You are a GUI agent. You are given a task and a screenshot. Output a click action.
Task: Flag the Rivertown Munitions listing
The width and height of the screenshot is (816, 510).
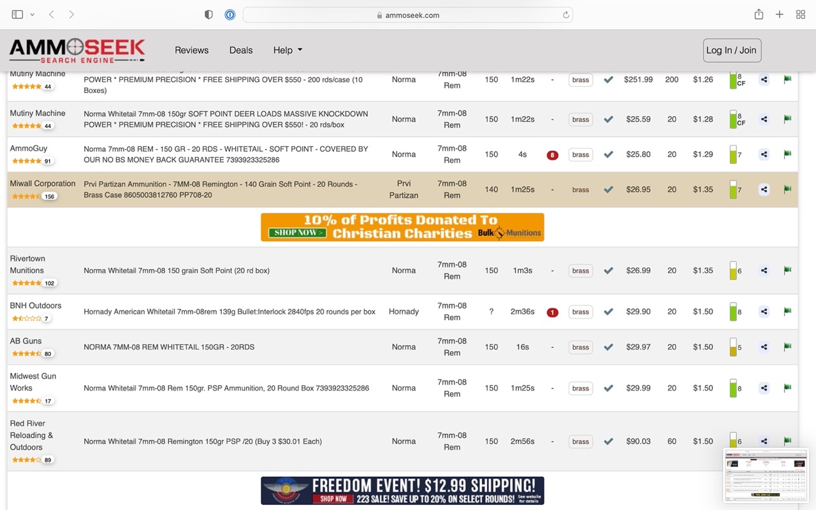tap(787, 270)
